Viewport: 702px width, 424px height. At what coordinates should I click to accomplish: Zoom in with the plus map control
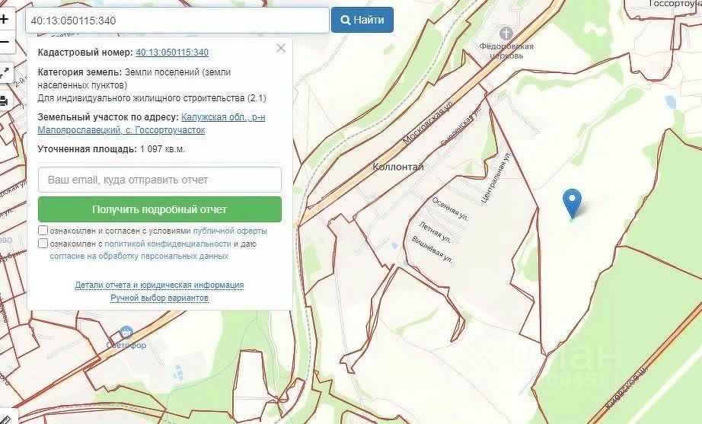[5, 19]
